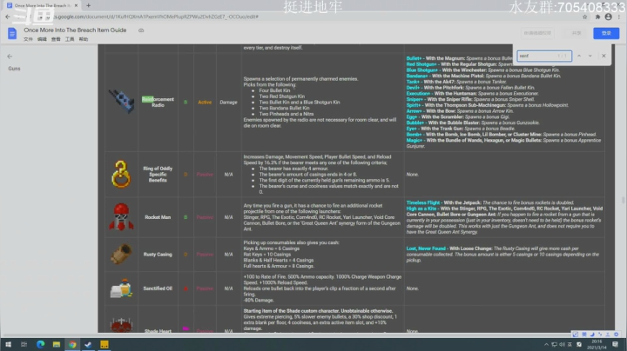Click the Google Docs home icon
The image size is (627, 351).
[12, 34]
